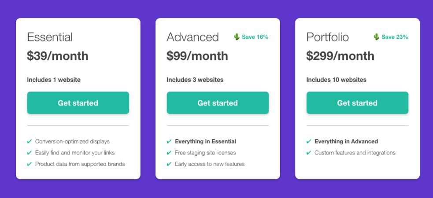Click the $99/month price text
This screenshot has height=198, width=433.
(197, 56)
